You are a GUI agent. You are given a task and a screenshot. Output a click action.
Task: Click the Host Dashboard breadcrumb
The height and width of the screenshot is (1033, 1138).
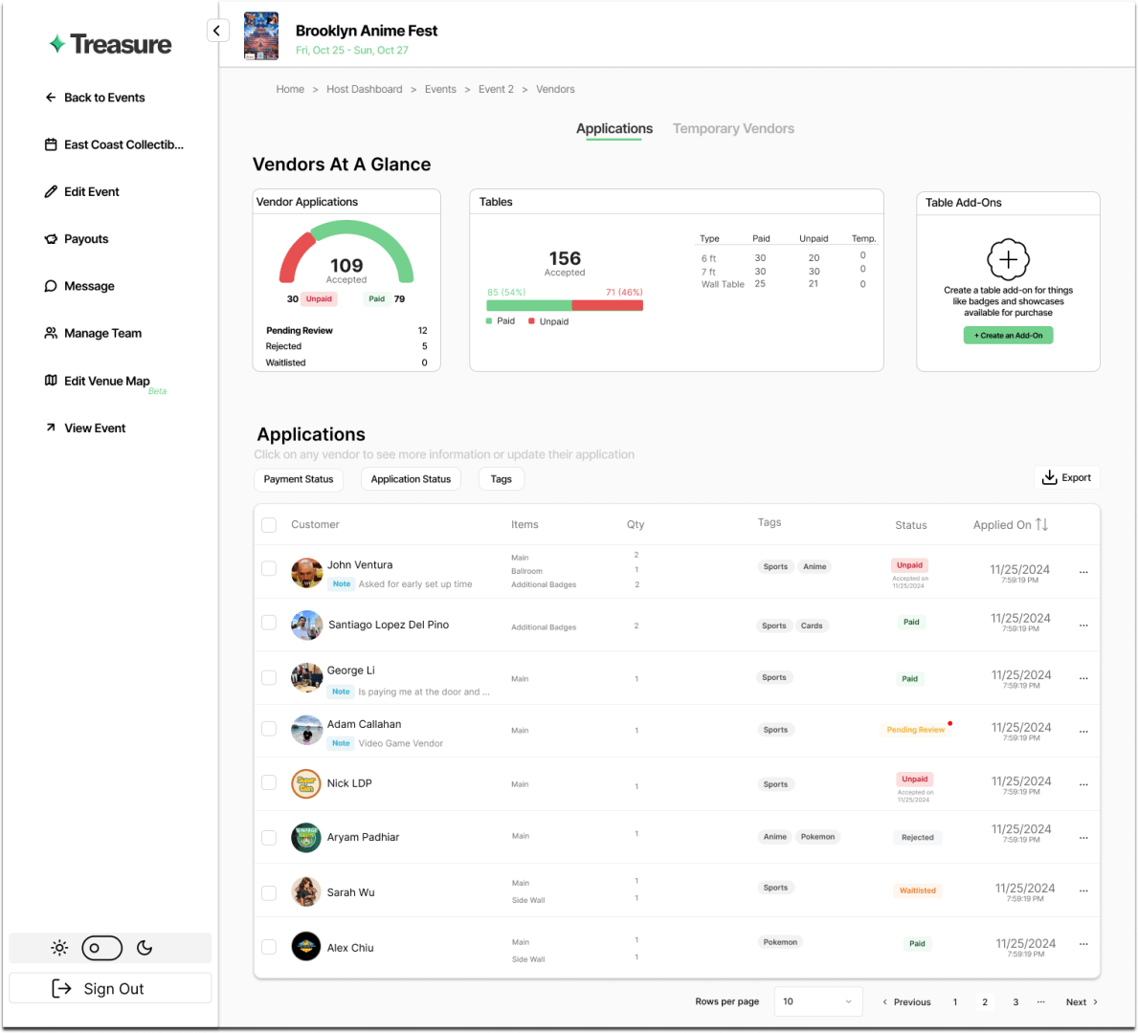(x=365, y=89)
